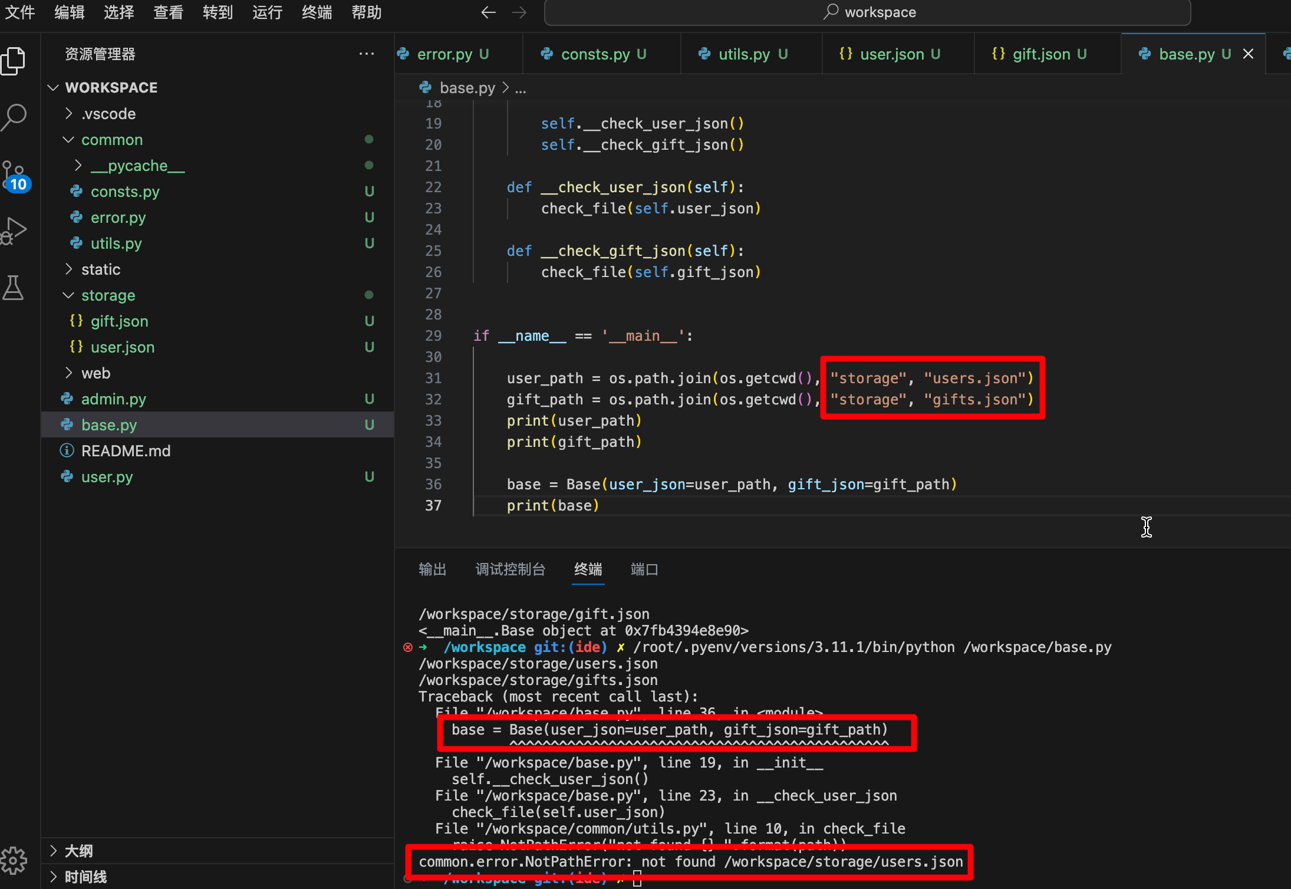Open utils.py in the file tree

coord(218,243)
